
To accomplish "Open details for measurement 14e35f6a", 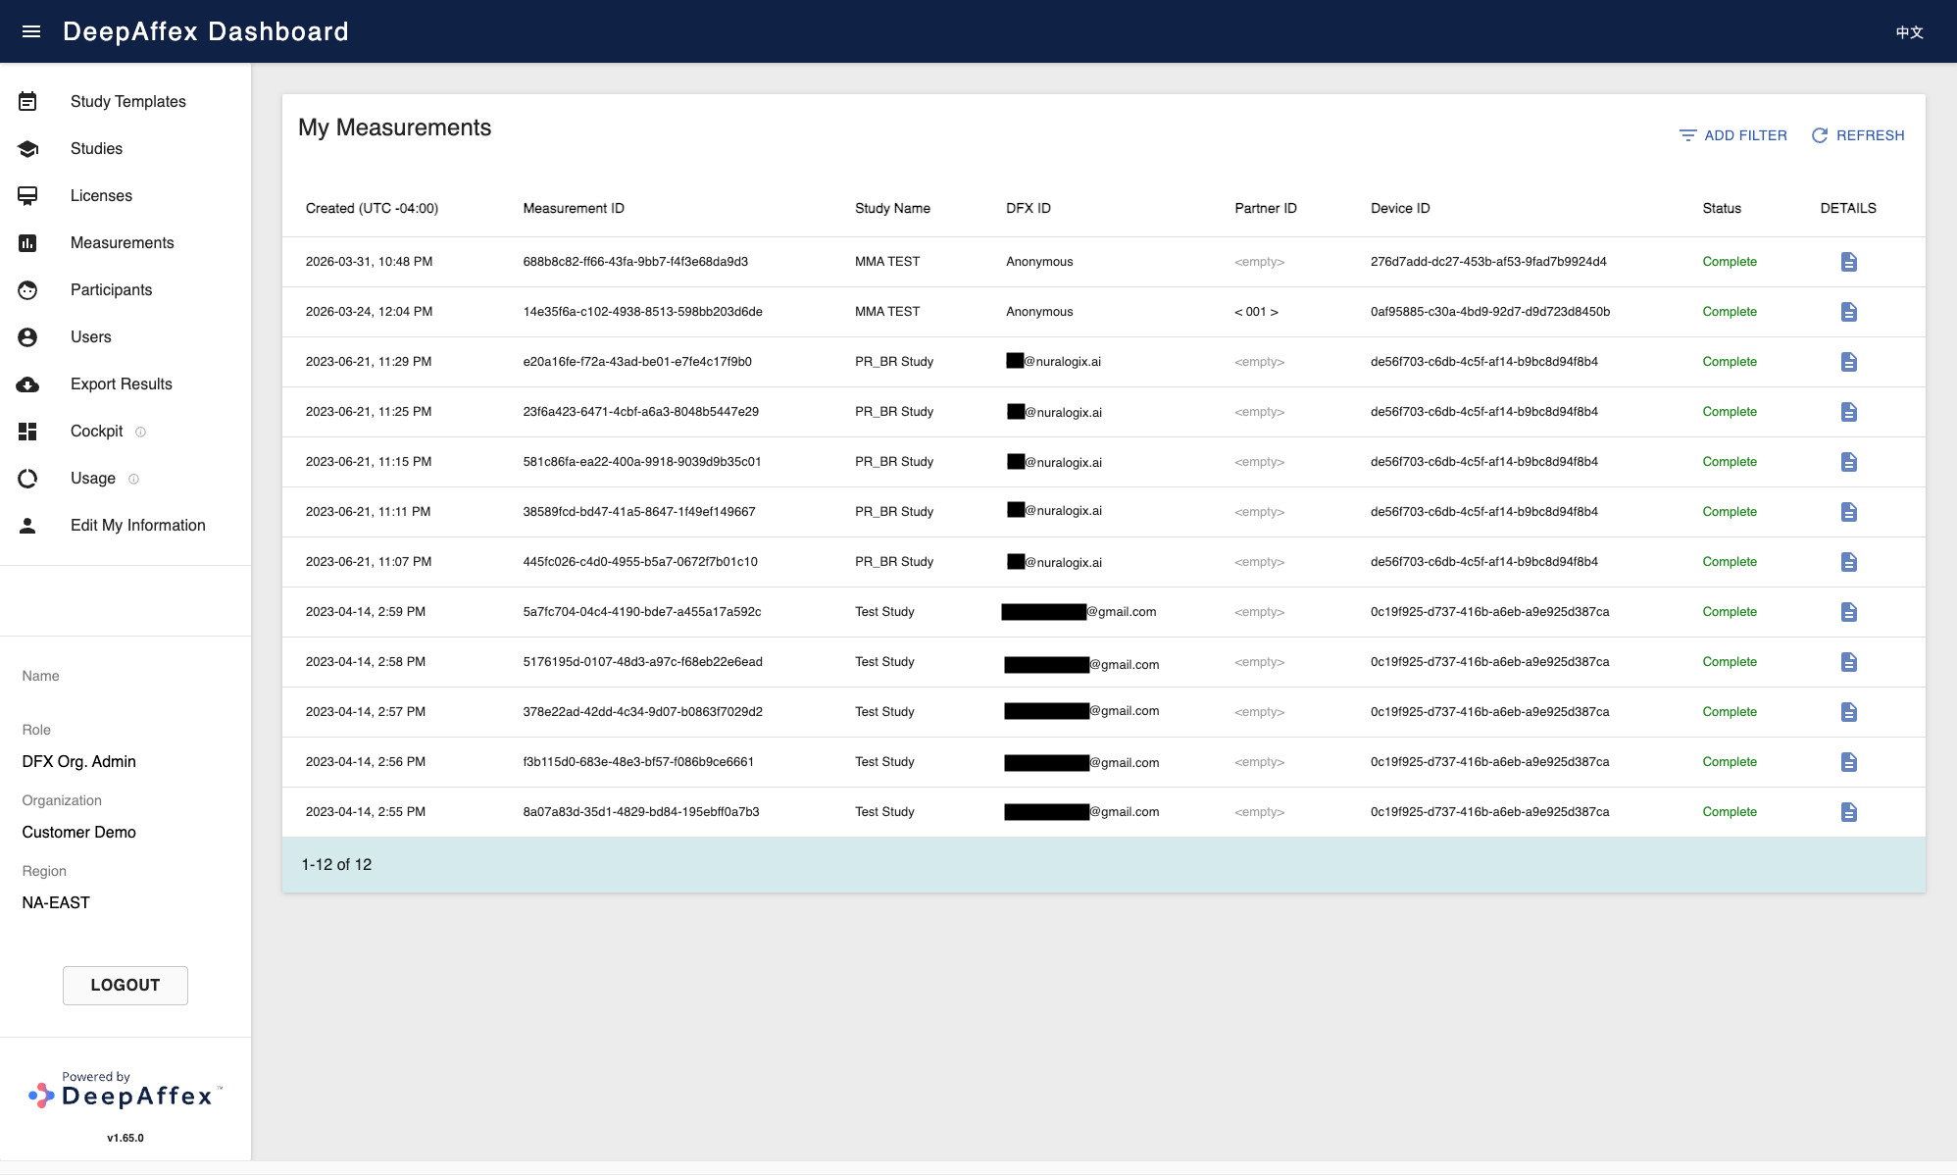I will click(1848, 312).
